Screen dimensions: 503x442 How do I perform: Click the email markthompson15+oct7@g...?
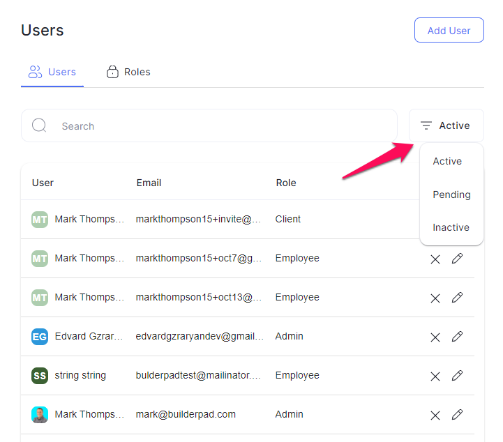(x=199, y=258)
